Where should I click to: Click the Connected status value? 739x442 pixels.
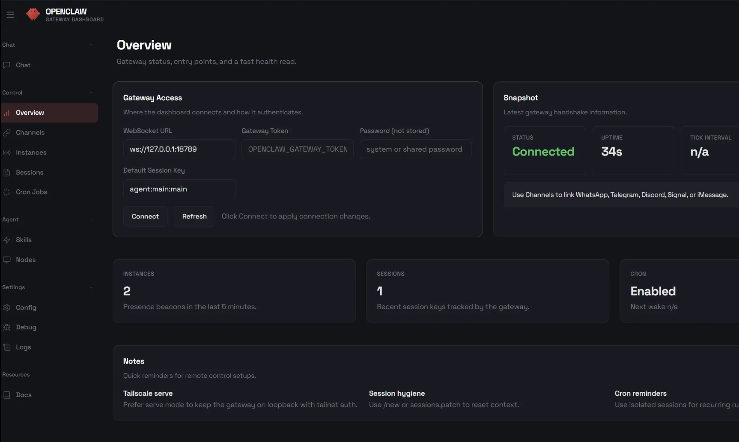(543, 152)
